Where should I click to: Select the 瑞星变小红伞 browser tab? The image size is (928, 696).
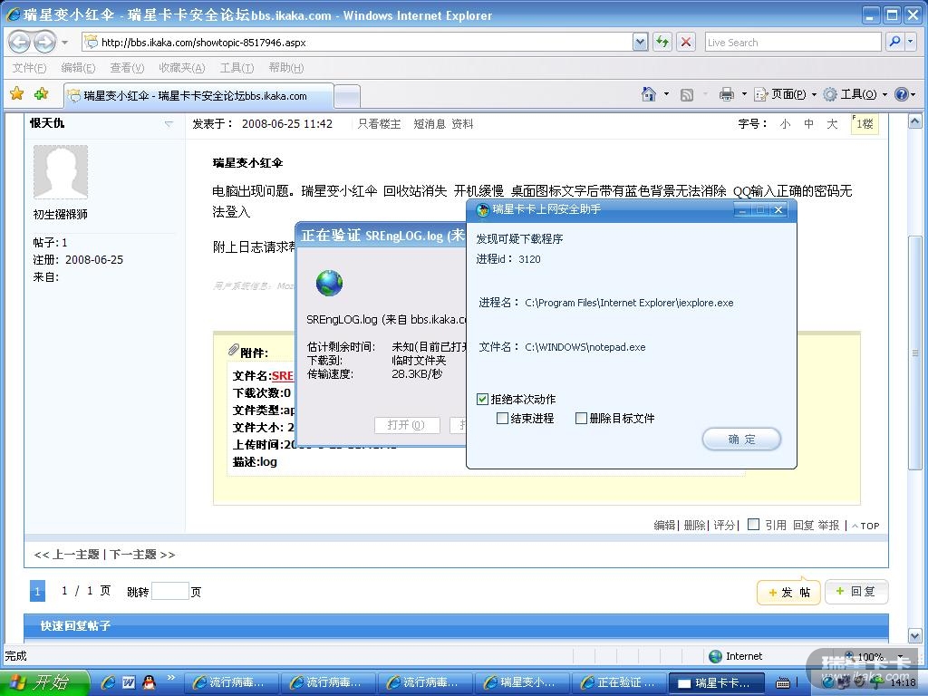click(x=198, y=96)
